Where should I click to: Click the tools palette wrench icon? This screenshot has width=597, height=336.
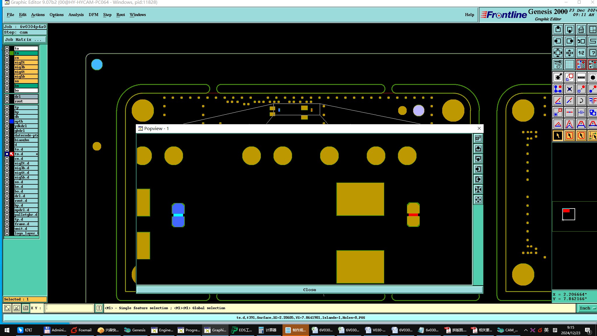pos(558,64)
